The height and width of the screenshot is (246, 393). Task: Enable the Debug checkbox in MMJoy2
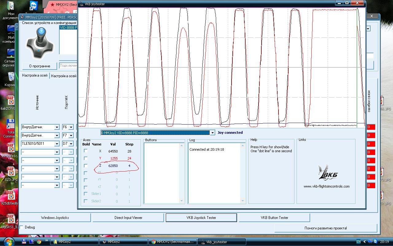(x=21, y=227)
